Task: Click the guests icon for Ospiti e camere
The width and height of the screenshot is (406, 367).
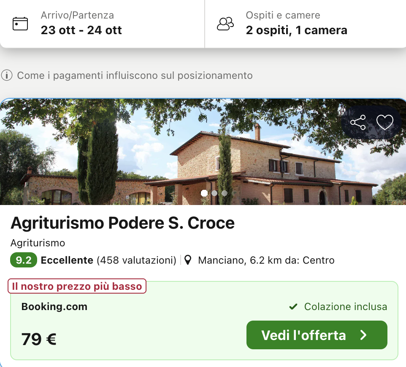Action: 225,24
